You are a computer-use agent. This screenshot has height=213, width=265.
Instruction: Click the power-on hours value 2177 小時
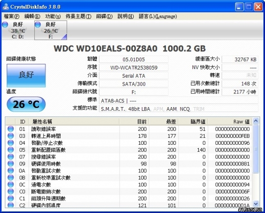[240, 92]
